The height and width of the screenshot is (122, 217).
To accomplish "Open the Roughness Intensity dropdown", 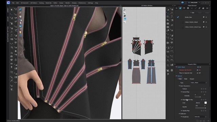I will coord(200,117).
